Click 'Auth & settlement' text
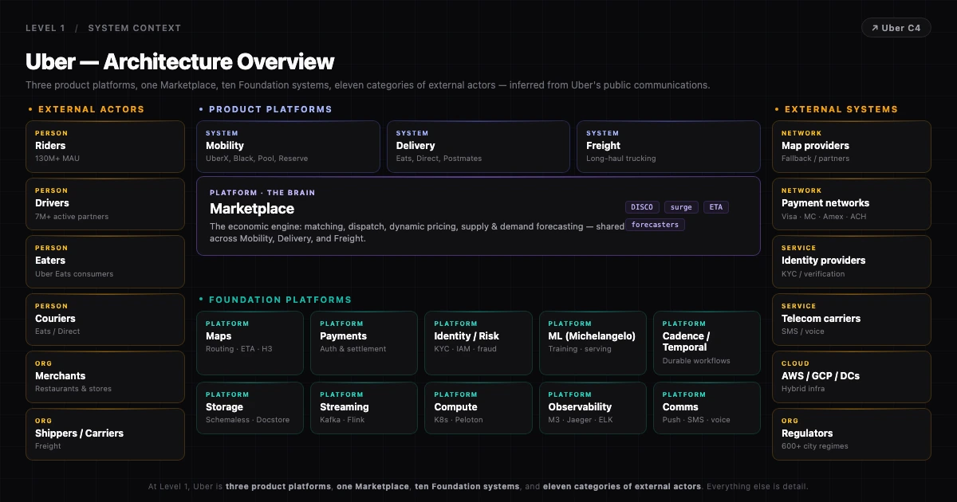This screenshot has width=957, height=502. pyautogui.click(x=353, y=349)
